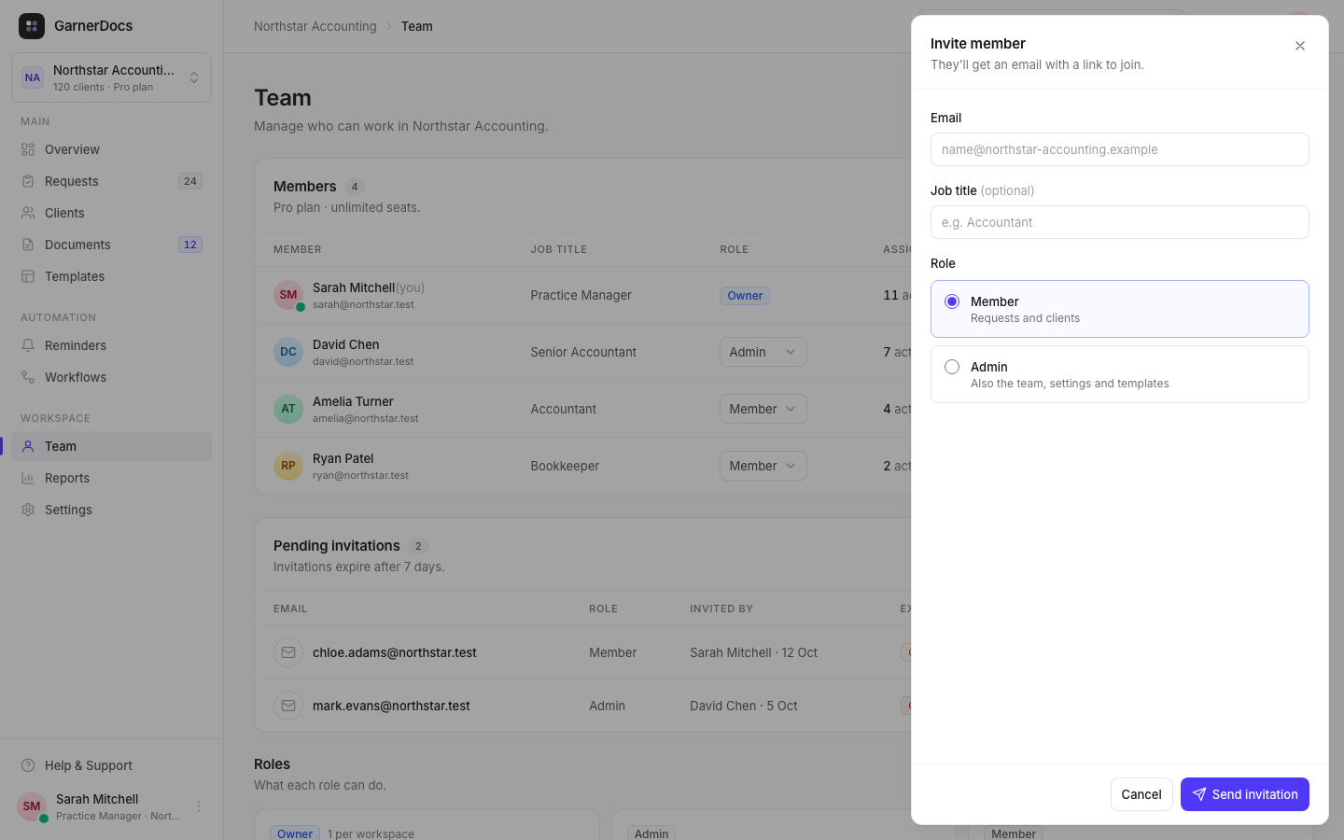Click the Documents count badge 12
The height and width of the screenshot is (840, 1344).
point(190,245)
